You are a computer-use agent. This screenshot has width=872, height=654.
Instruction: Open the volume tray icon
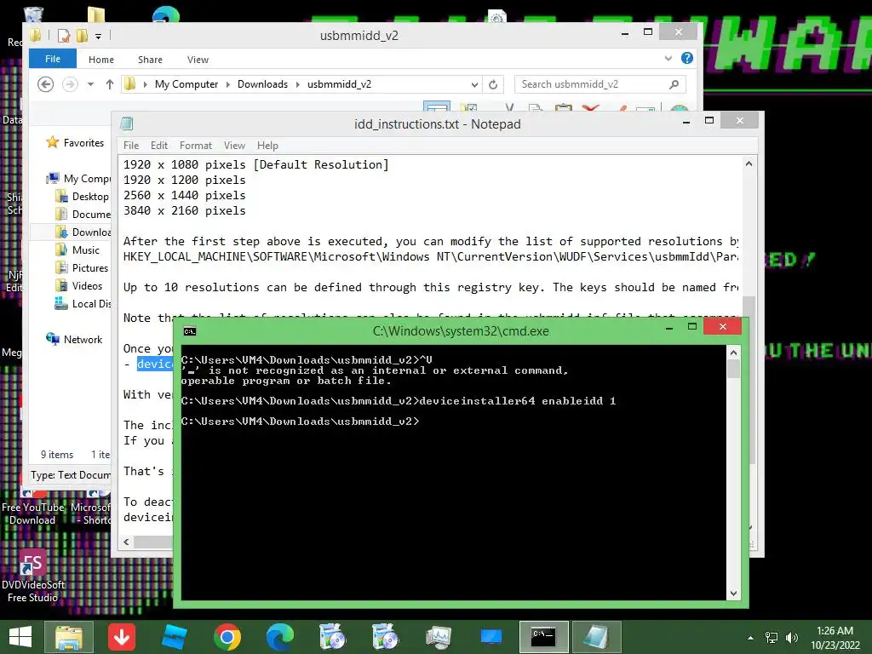point(791,638)
